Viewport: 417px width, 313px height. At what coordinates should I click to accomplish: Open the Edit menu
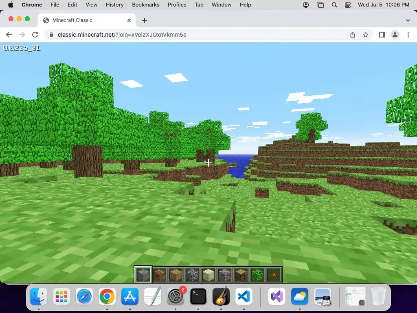click(72, 5)
